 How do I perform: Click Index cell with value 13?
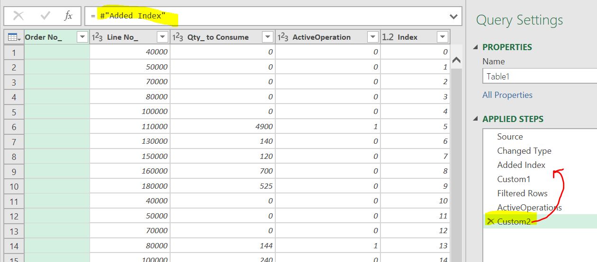pos(415,246)
